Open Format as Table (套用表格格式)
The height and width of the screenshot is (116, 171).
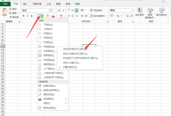click(150, 13)
